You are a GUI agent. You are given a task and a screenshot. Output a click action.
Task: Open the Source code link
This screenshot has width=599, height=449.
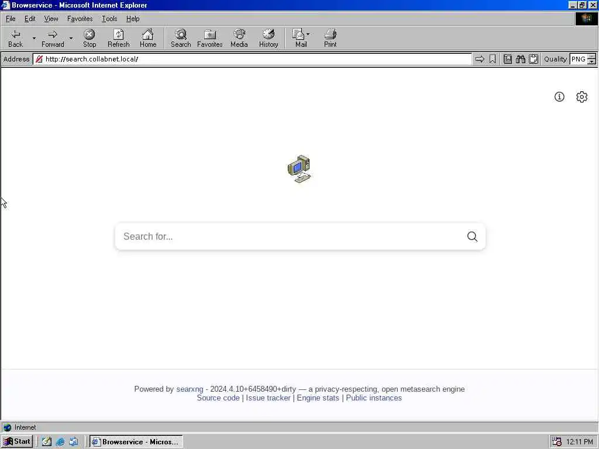pyautogui.click(x=218, y=398)
